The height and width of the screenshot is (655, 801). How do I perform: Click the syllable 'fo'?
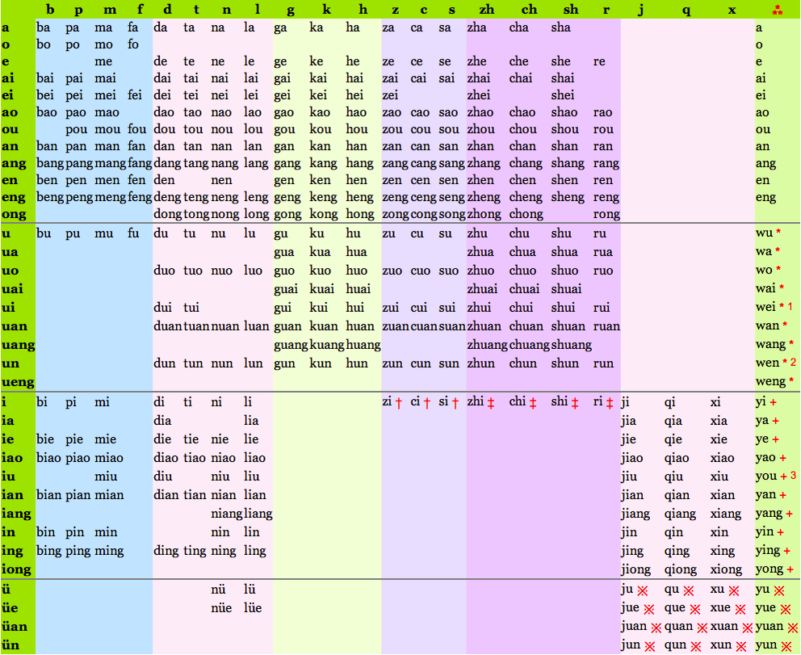tap(132, 45)
